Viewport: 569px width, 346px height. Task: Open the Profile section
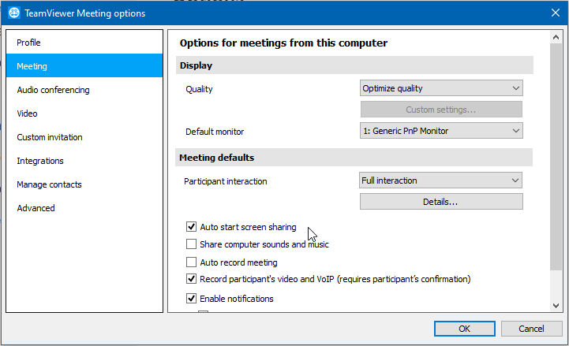coord(84,43)
